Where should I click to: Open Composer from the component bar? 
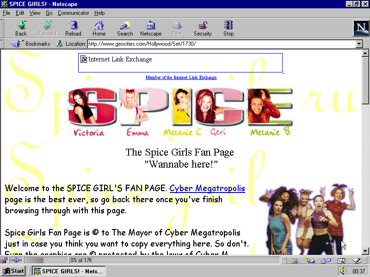(357, 260)
